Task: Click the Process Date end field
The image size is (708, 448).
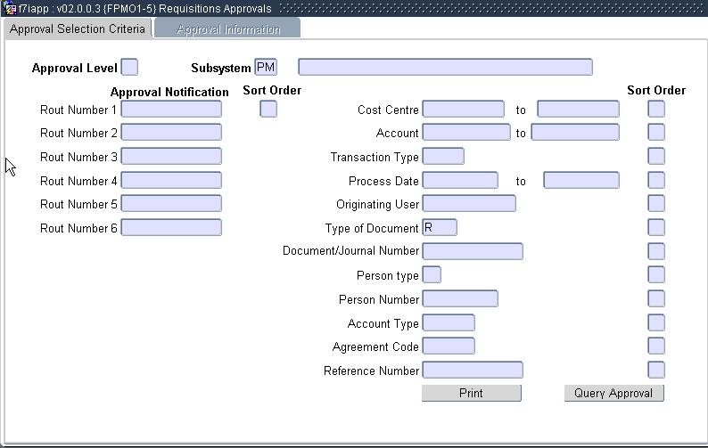Action: click(x=581, y=181)
